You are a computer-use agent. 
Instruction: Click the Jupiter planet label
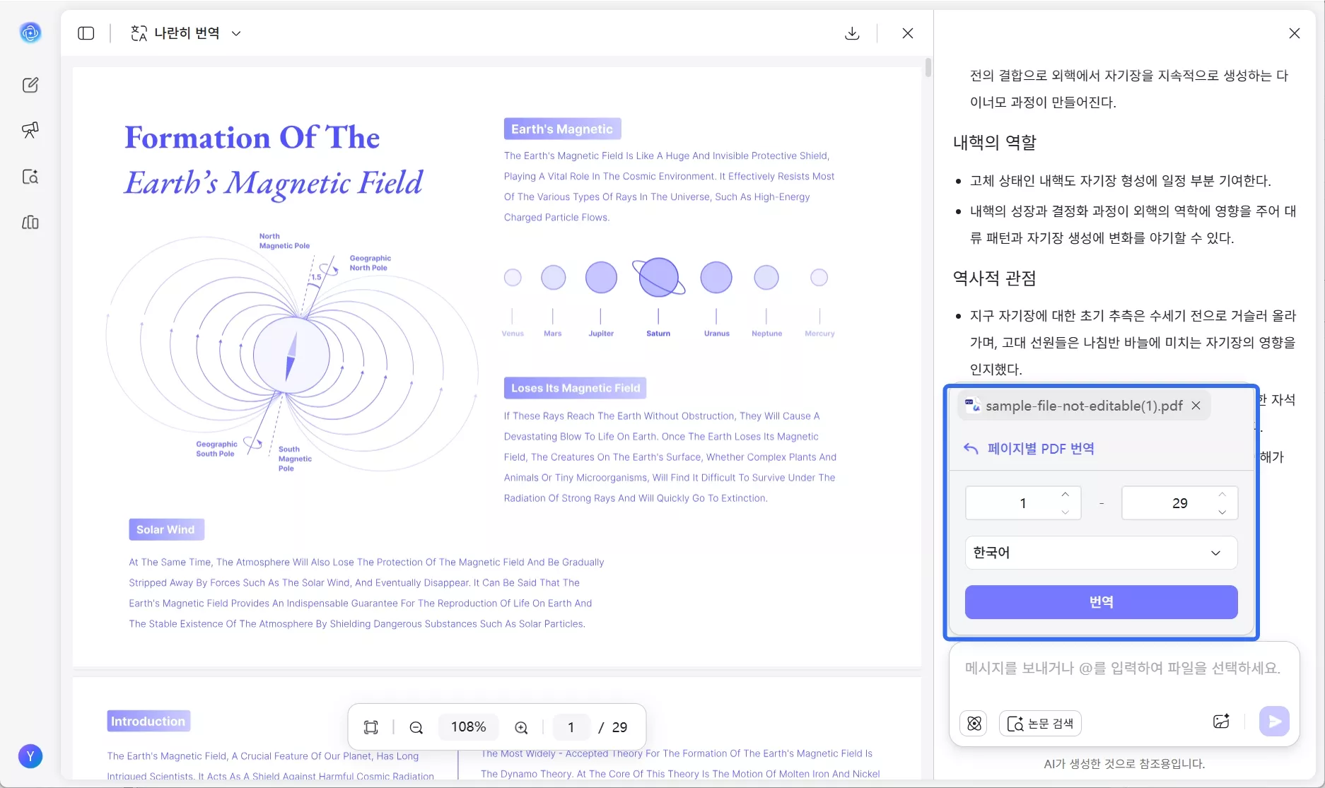pyautogui.click(x=601, y=334)
